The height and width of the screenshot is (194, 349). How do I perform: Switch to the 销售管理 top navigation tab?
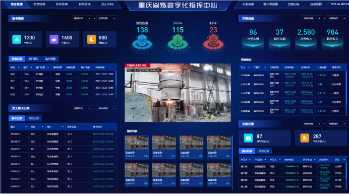(x=39, y=4)
